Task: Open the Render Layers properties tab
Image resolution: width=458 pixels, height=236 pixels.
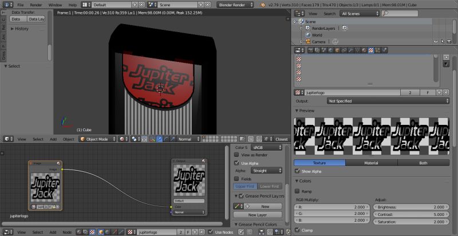Action: coord(317,50)
